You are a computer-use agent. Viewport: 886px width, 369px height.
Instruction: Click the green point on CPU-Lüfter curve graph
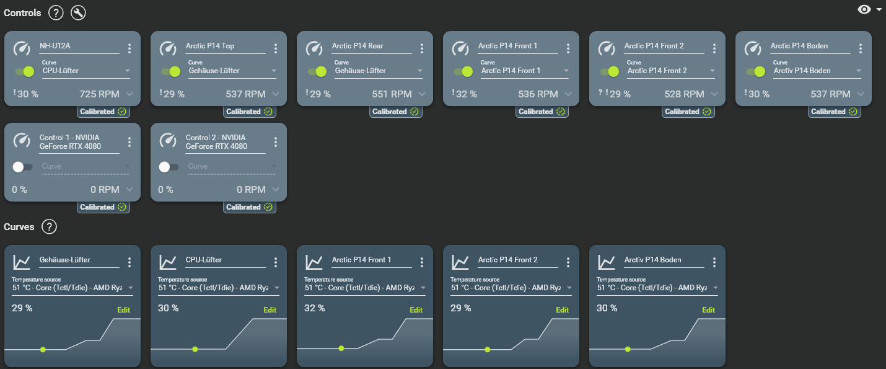195,350
